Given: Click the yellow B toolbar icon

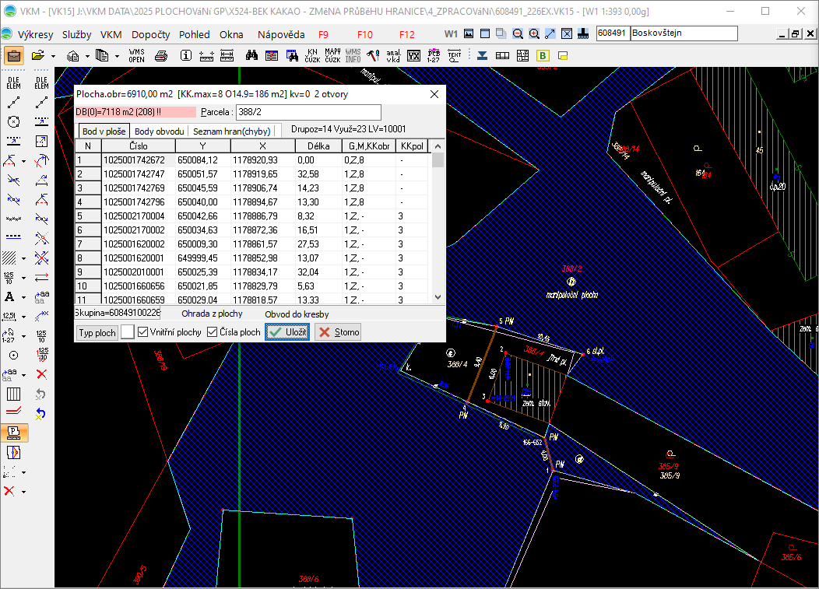Looking at the screenshot, I should [x=543, y=56].
